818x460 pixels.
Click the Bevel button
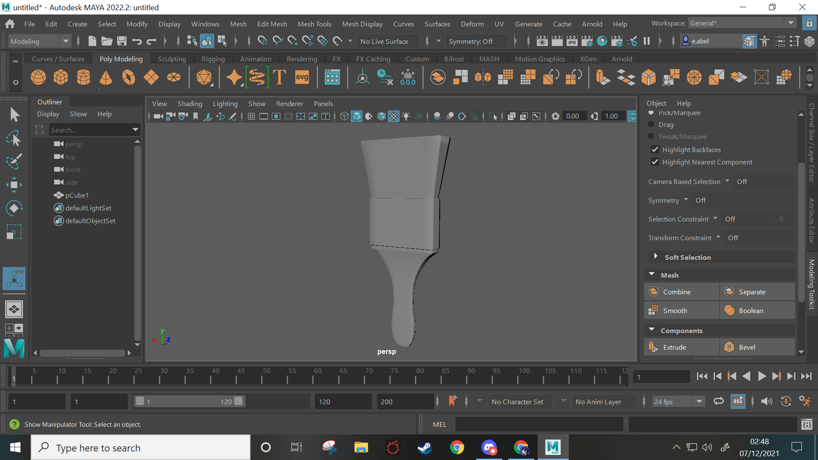(x=757, y=347)
